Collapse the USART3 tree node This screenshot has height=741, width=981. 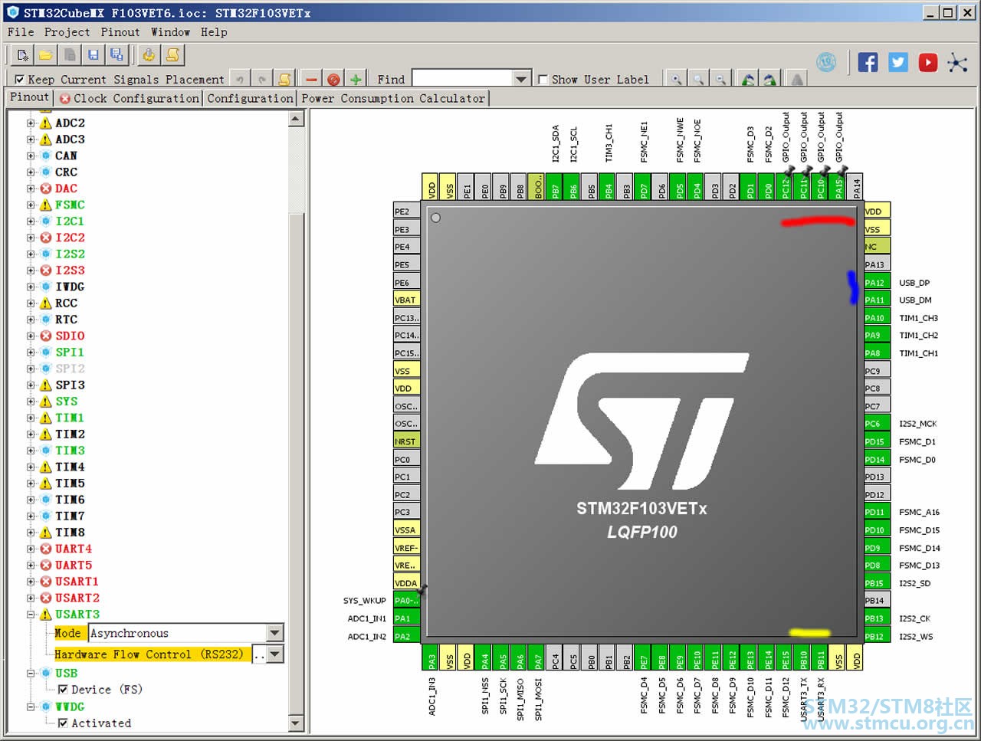(31, 615)
